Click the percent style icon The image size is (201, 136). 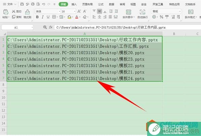(161, 17)
